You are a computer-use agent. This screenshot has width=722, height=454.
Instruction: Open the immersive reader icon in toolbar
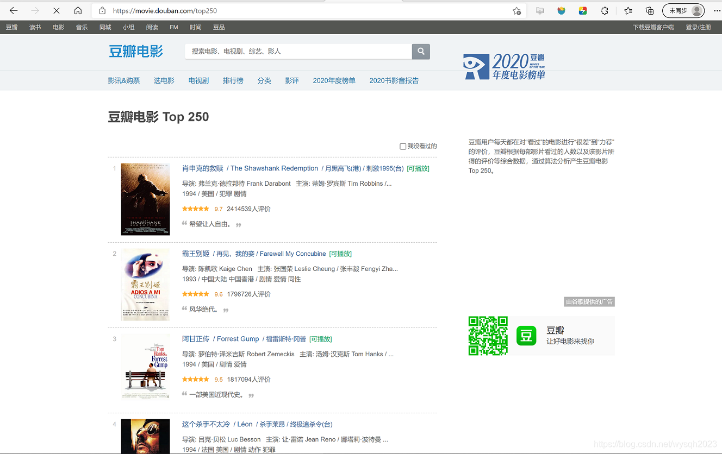pos(540,10)
